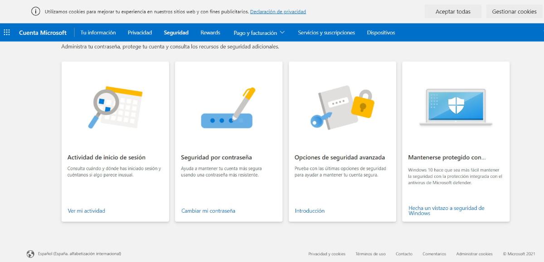Click the globe language icon in footer
The image size is (544, 262).
(30, 254)
